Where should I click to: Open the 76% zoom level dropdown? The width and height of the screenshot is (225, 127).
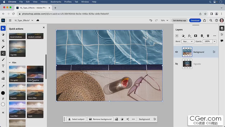coord(164,21)
